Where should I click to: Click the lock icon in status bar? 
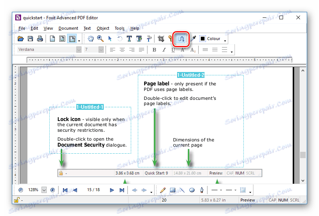17,200
